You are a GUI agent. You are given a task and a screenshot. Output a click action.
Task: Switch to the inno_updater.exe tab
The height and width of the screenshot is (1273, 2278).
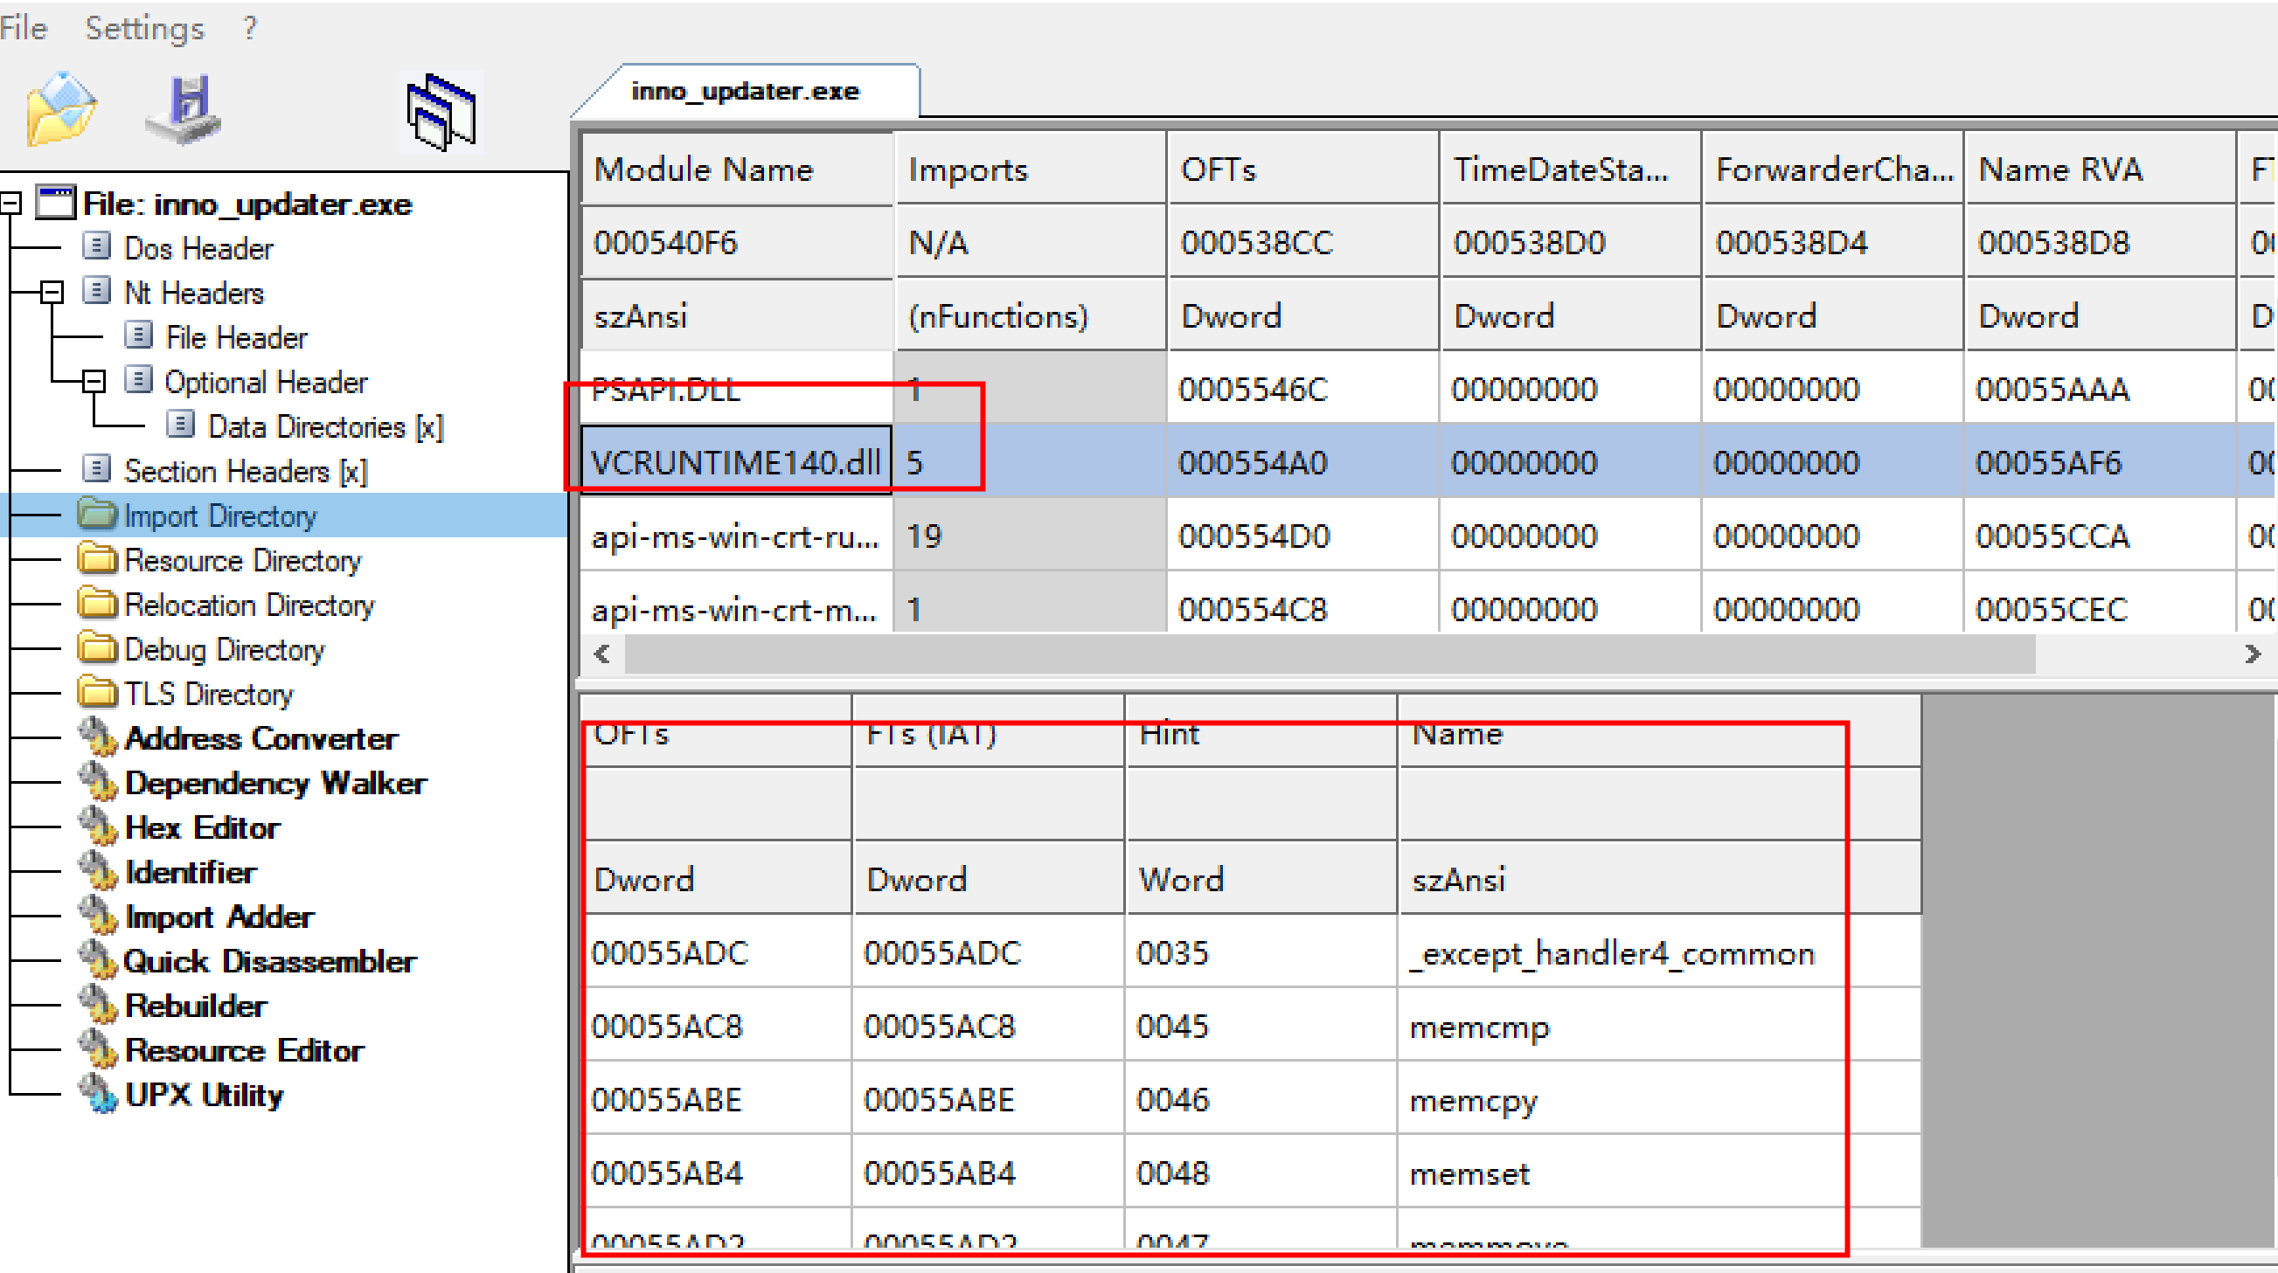745,91
